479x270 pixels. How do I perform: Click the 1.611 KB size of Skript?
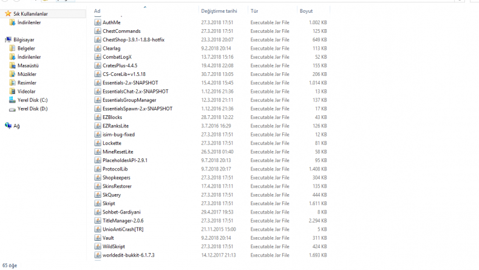pyautogui.click(x=318, y=203)
